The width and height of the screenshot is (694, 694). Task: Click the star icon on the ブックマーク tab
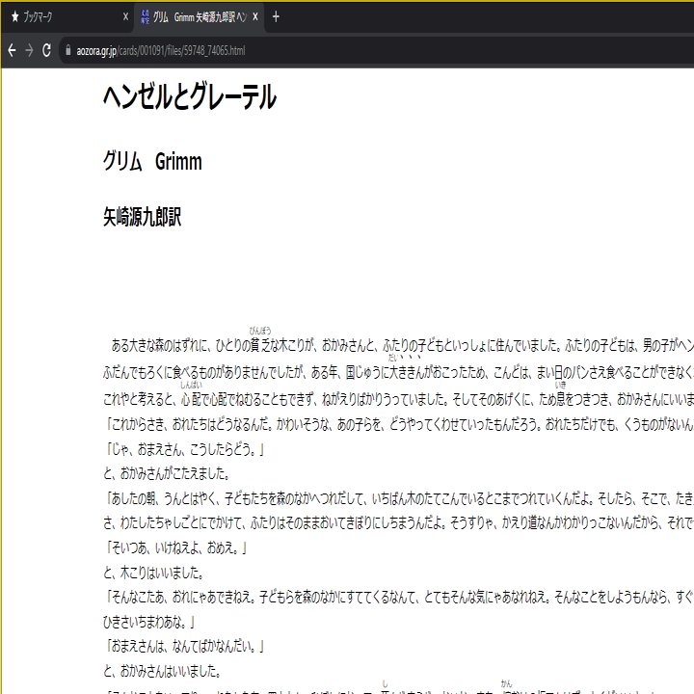(15, 16)
